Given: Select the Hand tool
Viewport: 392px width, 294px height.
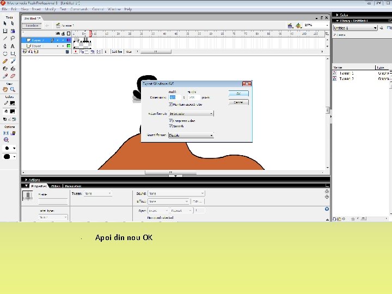Looking at the screenshot, I should (x=5, y=89).
